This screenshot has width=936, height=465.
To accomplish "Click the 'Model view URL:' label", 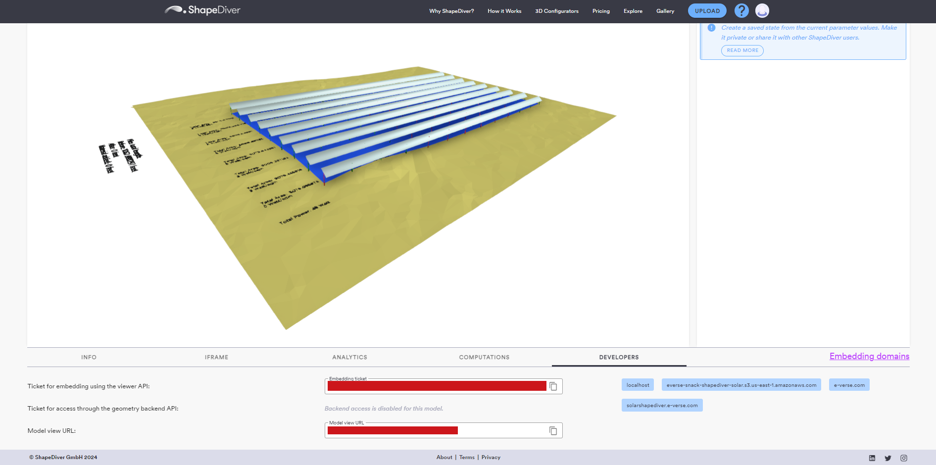I will 51,431.
